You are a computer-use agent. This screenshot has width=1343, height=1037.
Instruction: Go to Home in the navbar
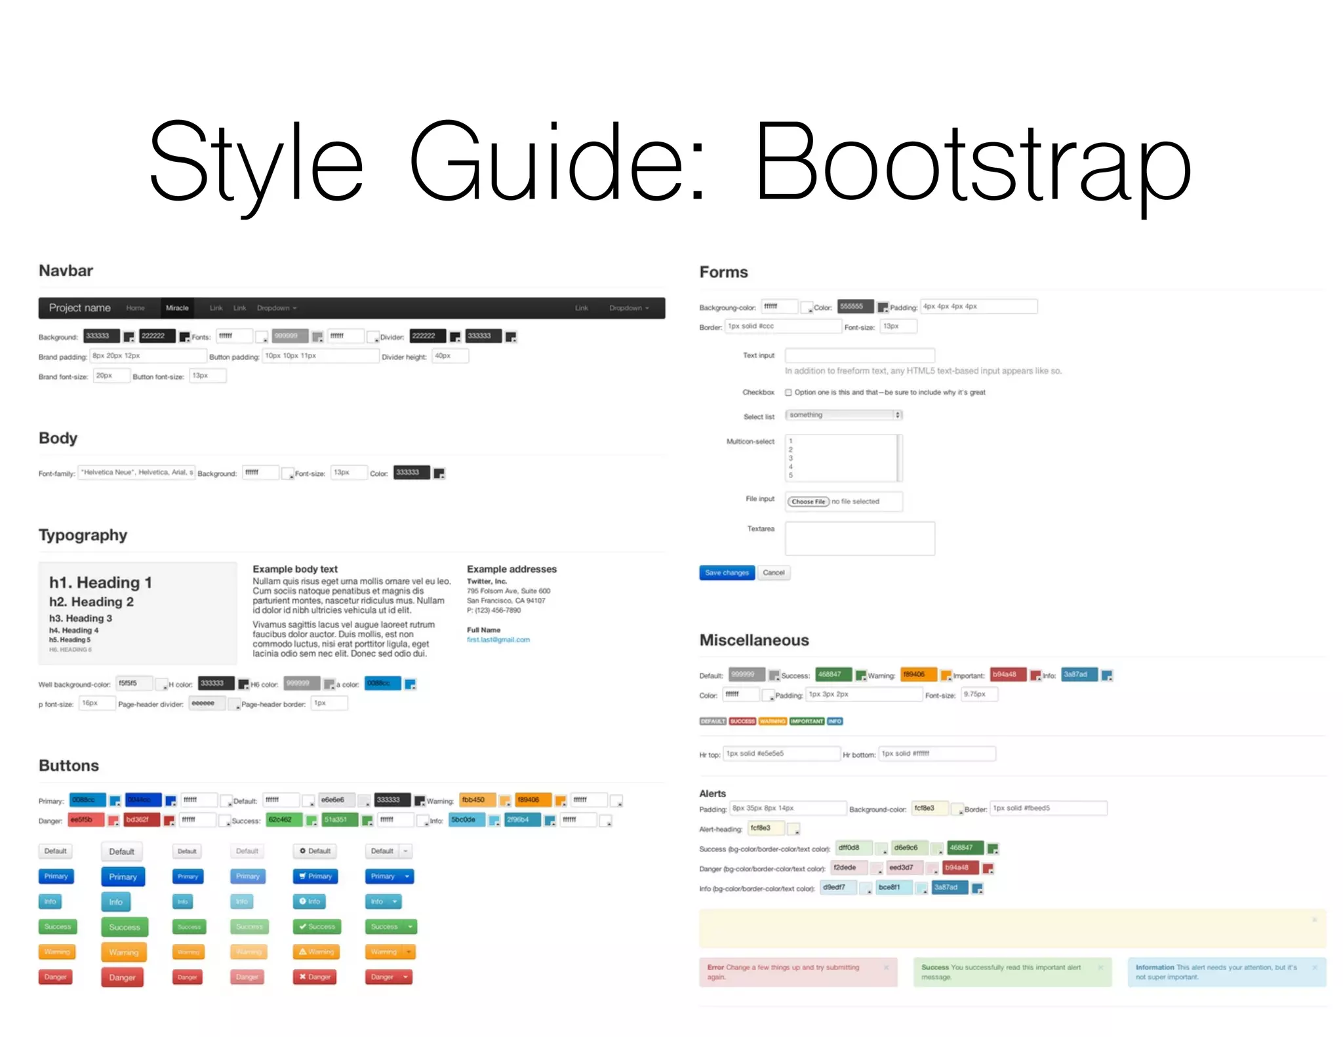point(135,308)
